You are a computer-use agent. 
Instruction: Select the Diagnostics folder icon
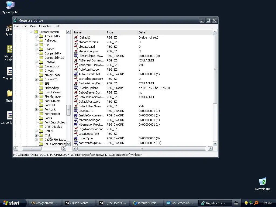(x=41, y=66)
